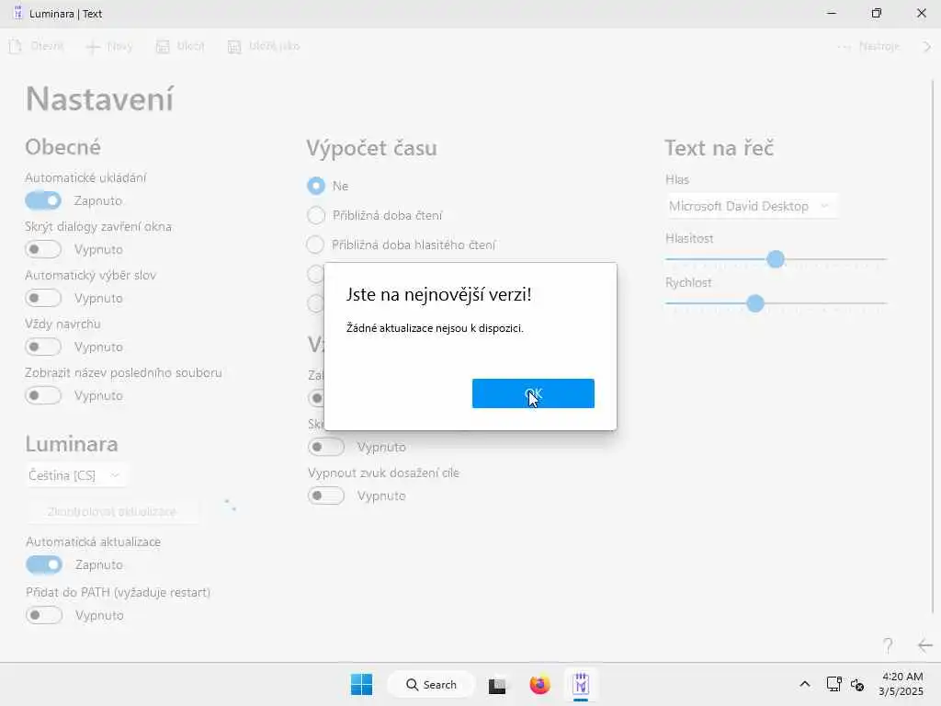Click the dialog message "Žádné aktualizace nejsou k dispozici."
This screenshot has height=706, width=941.
pyautogui.click(x=435, y=328)
